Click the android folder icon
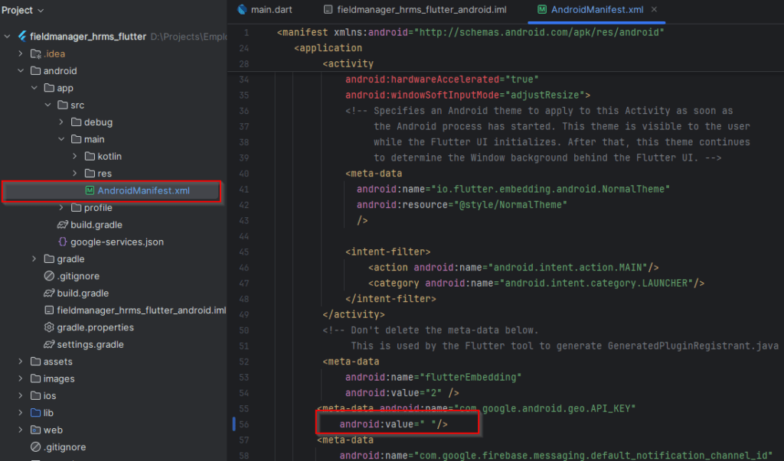The image size is (784, 461). pos(35,70)
